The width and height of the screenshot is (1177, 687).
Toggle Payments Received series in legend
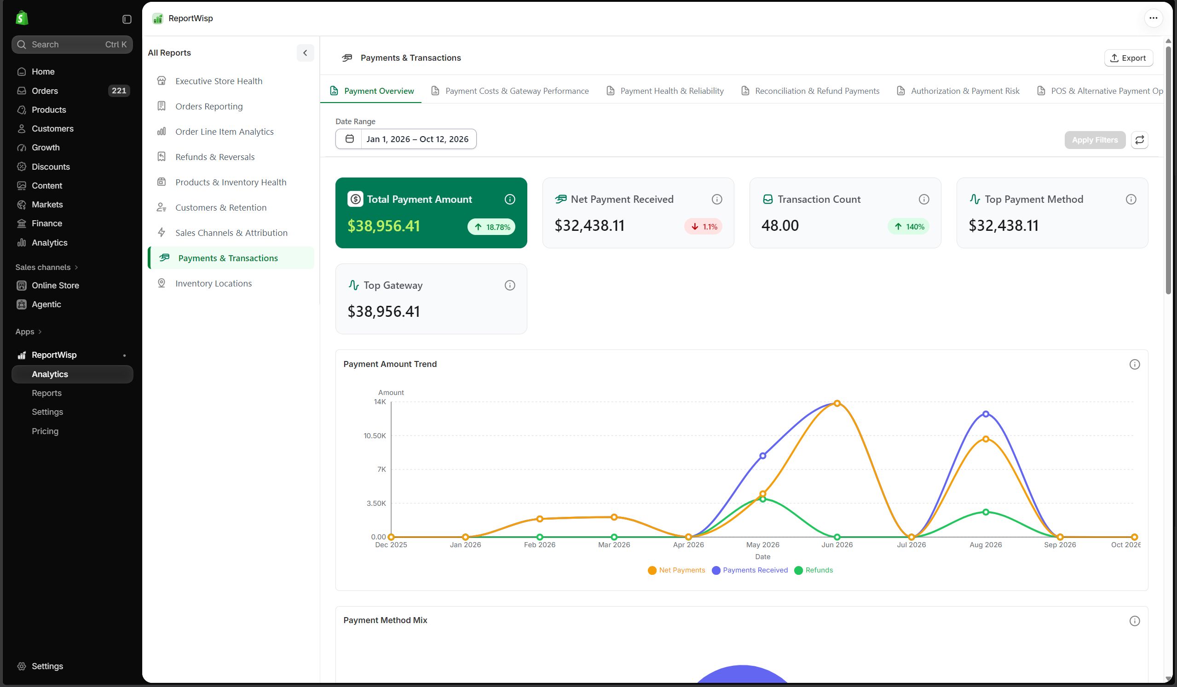(x=750, y=570)
